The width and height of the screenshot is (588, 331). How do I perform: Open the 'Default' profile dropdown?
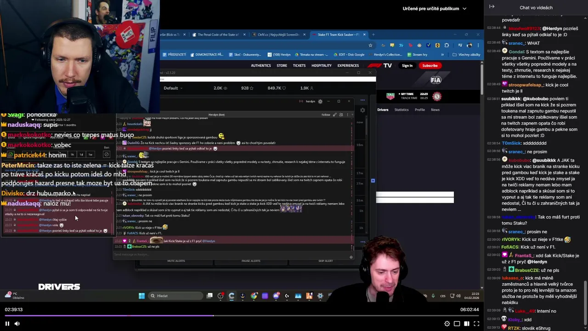(173, 88)
